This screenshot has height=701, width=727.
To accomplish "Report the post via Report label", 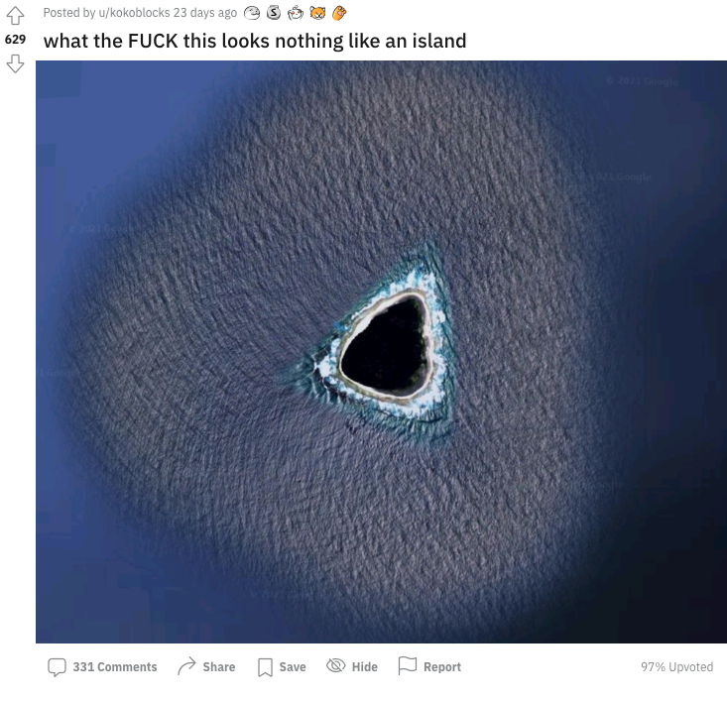I will pyautogui.click(x=442, y=666).
